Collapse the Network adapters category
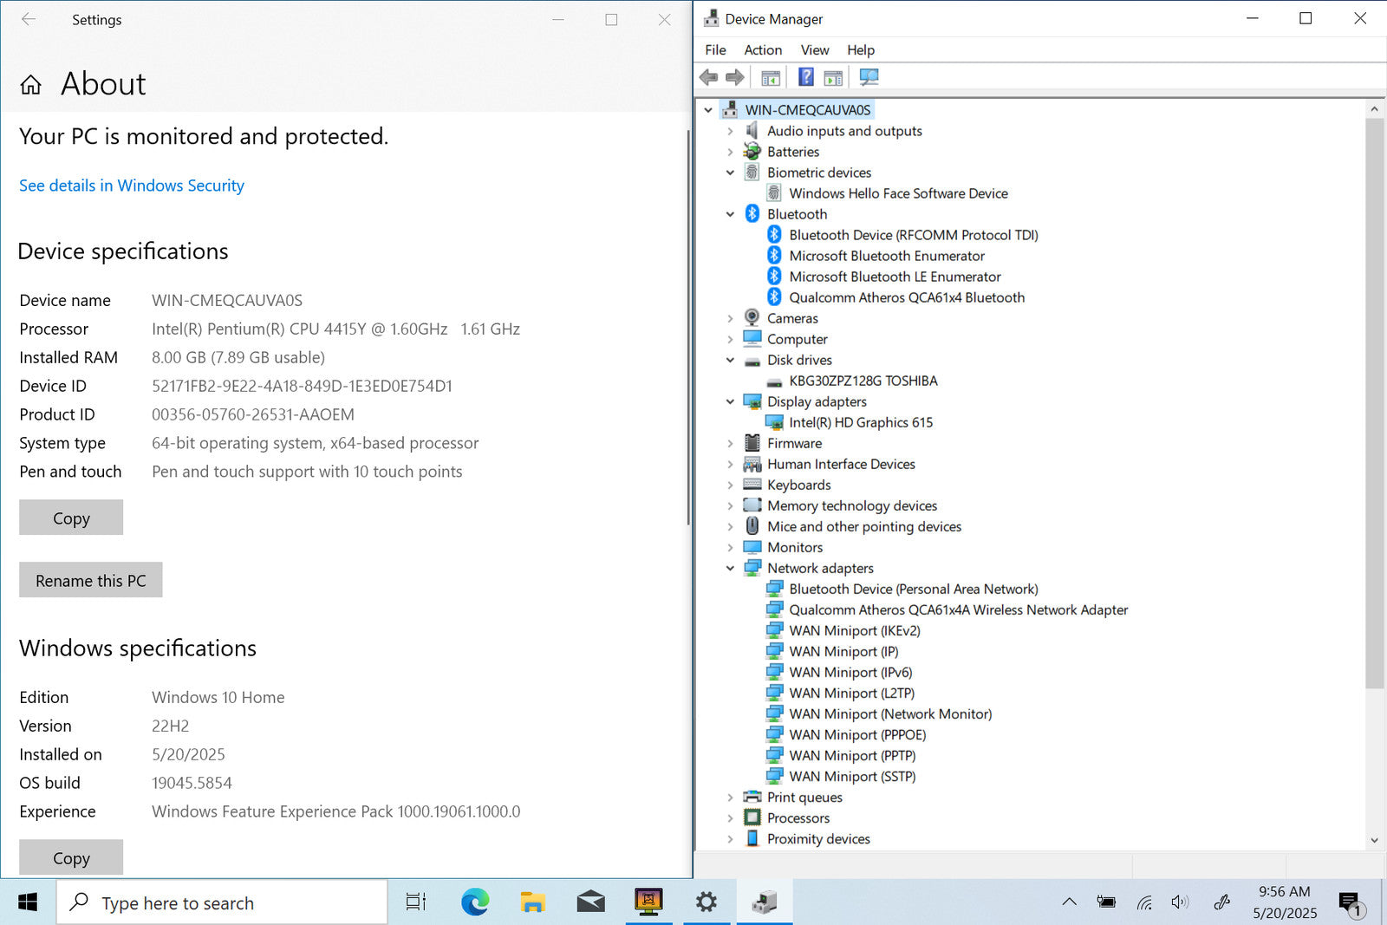The height and width of the screenshot is (925, 1387). coord(730,569)
